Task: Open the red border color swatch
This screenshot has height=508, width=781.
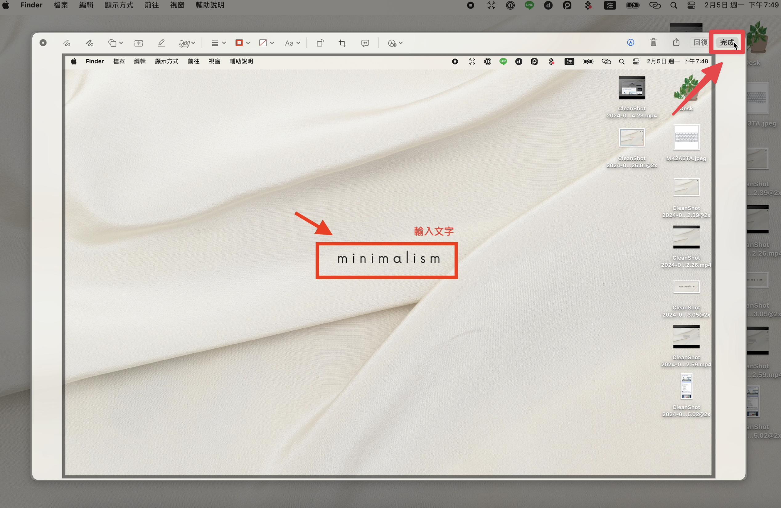Action: pyautogui.click(x=242, y=43)
